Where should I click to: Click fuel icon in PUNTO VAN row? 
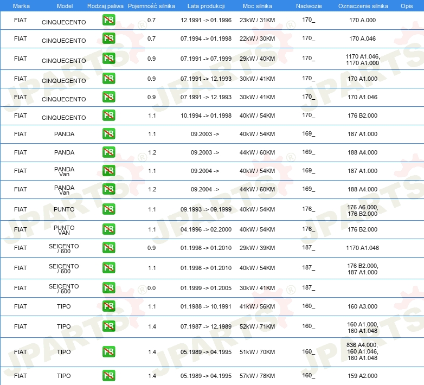click(x=108, y=229)
